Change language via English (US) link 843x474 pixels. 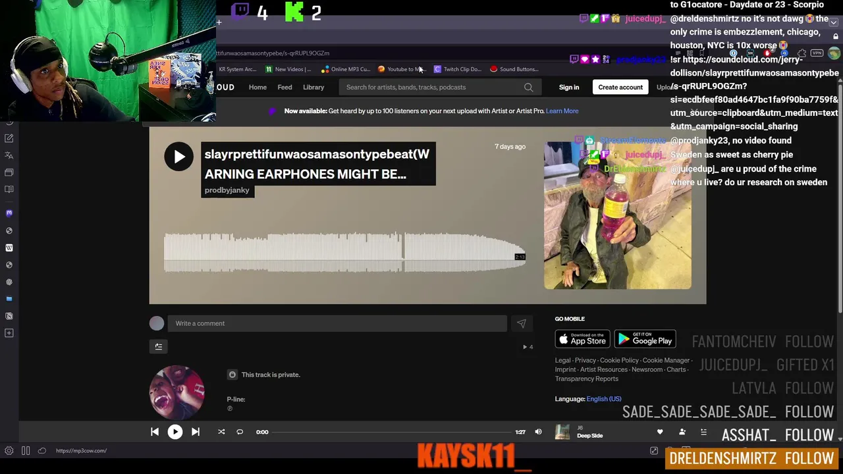603,399
